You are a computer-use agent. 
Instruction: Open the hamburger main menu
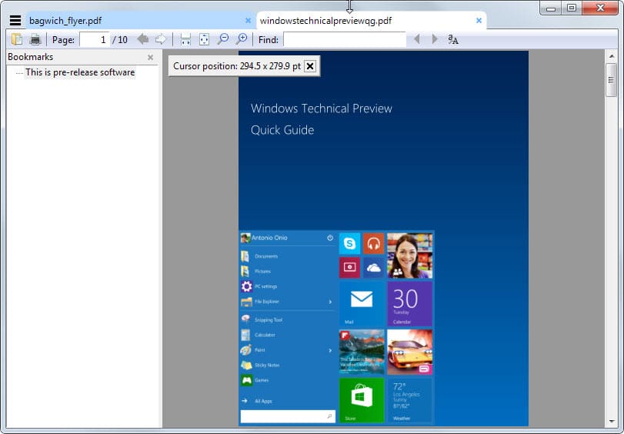pos(15,20)
